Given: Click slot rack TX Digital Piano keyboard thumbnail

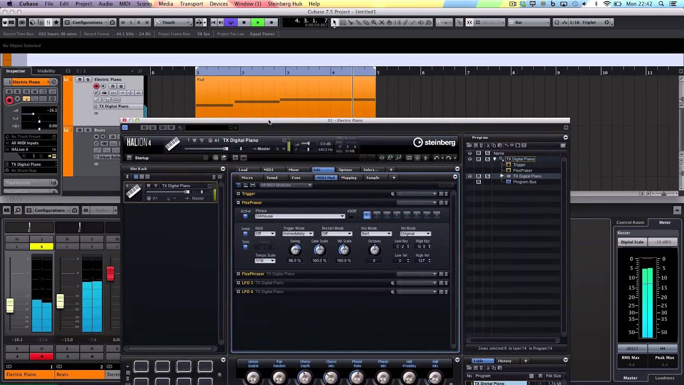Looking at the screenshot, I should coord(133,191).
